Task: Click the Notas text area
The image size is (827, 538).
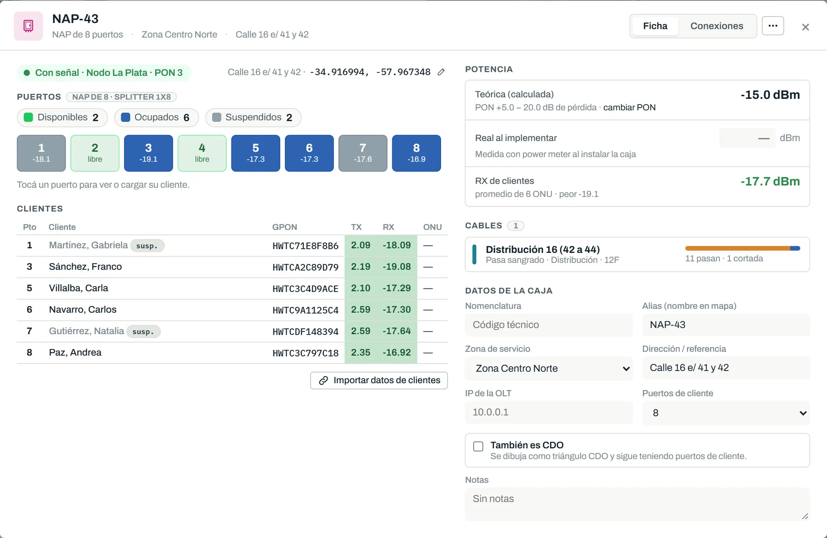Action: (637, 504)
